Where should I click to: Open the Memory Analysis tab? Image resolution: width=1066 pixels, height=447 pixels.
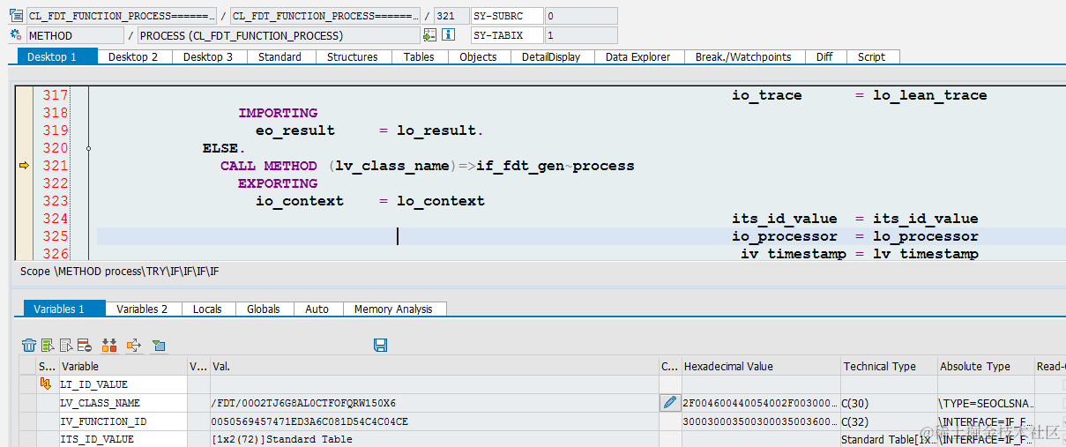(393, 309)
